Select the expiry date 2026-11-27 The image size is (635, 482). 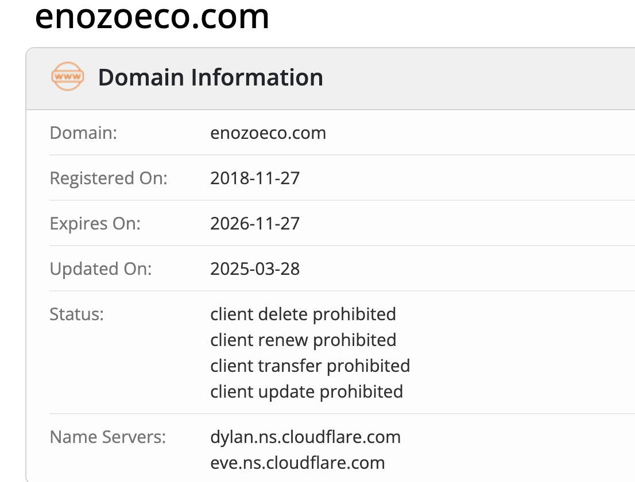255,223
